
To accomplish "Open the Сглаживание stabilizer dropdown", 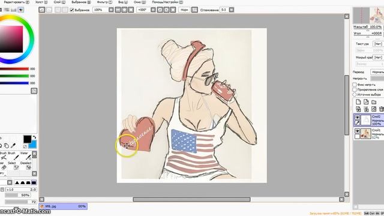I will (231, 10).
